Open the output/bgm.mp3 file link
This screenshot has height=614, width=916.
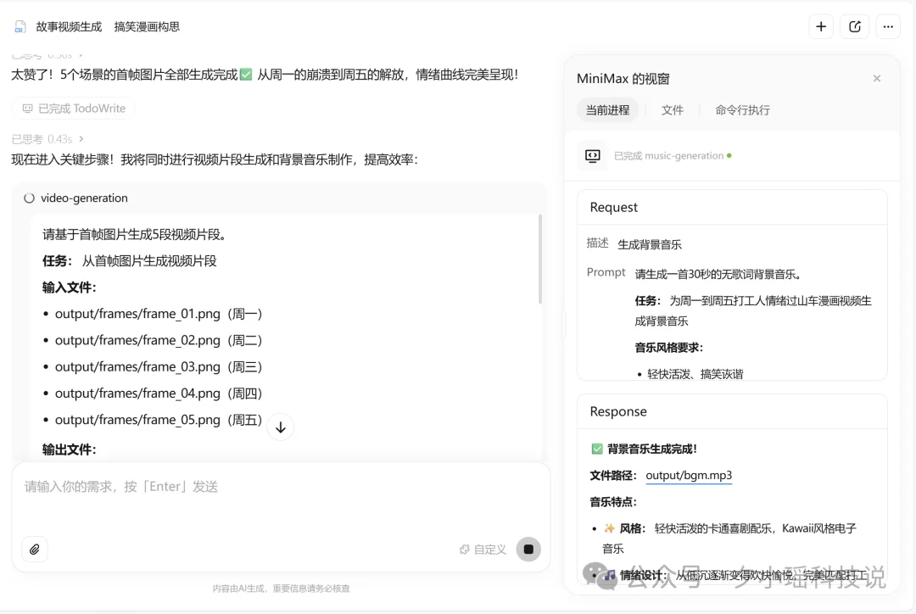(x=690, y=475)
